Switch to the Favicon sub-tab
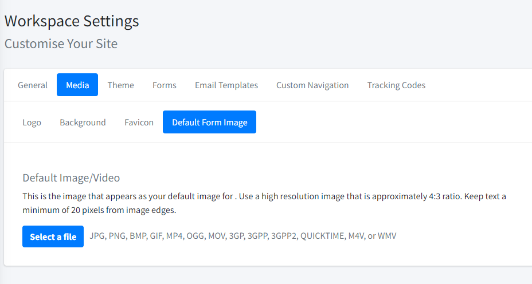Image resolution: width=532 pixels, height=284 pixels. [139, 123]
